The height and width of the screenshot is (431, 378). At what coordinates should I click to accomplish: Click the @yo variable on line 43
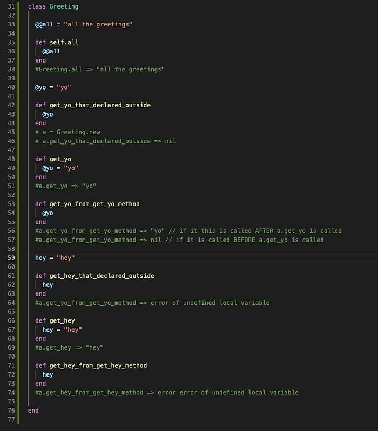coord(48,114)
